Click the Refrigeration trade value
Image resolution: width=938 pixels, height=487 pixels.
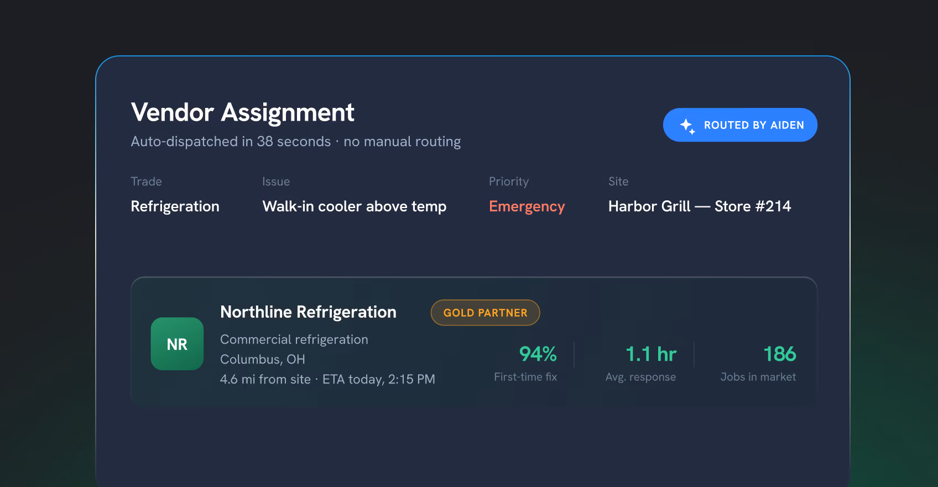[x=175, y=206]
